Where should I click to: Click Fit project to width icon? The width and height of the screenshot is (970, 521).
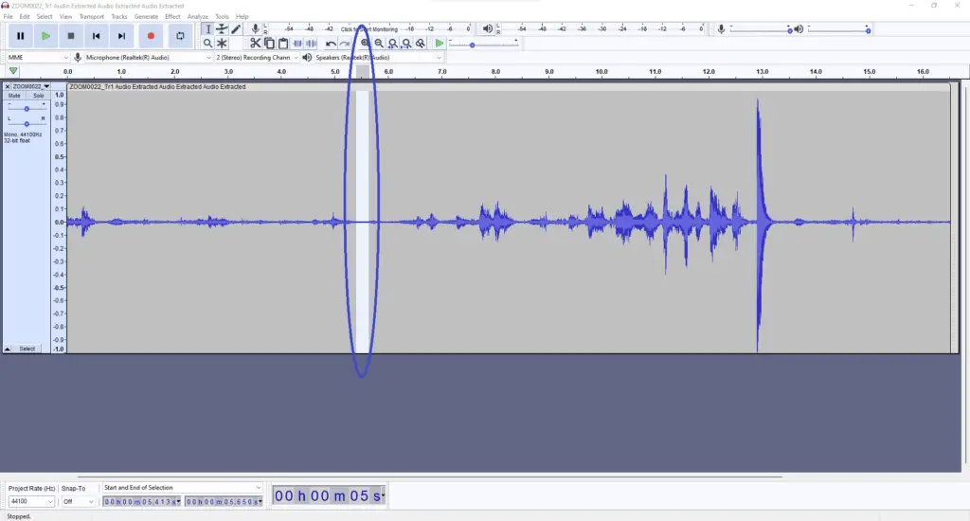[x=406, y=44]
